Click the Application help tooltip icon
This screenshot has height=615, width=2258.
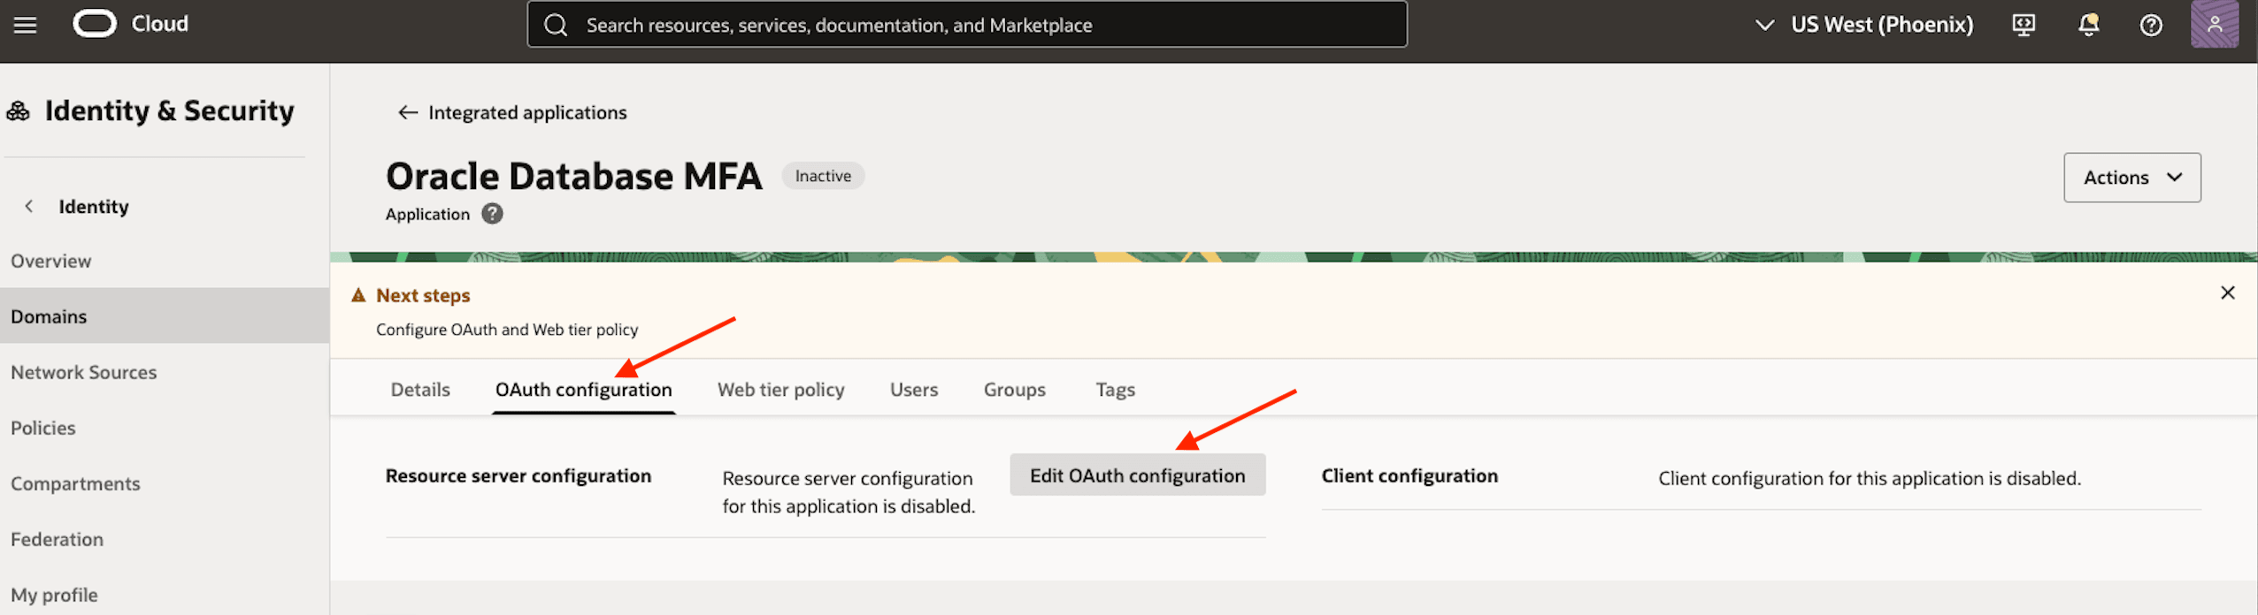[492, 214]
